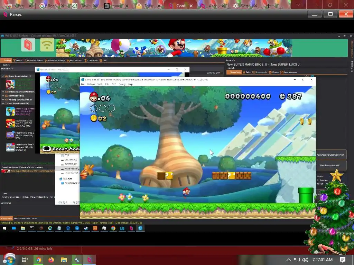
Task: Open remote File Explorer from the inner taskbar
Action: (22, 228)
